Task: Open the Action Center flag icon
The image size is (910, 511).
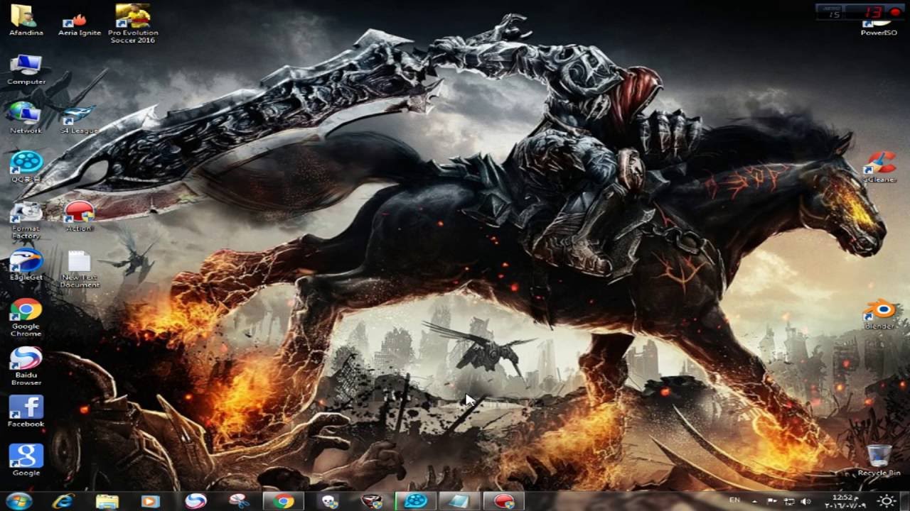Action: tap(772, 501)
